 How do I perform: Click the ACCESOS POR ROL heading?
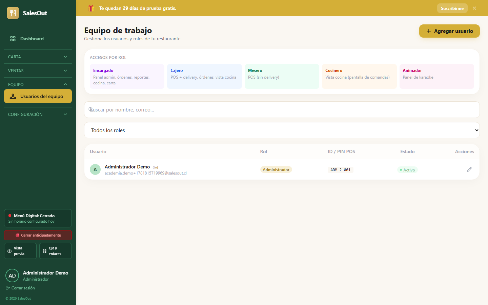tap(108, 58)
